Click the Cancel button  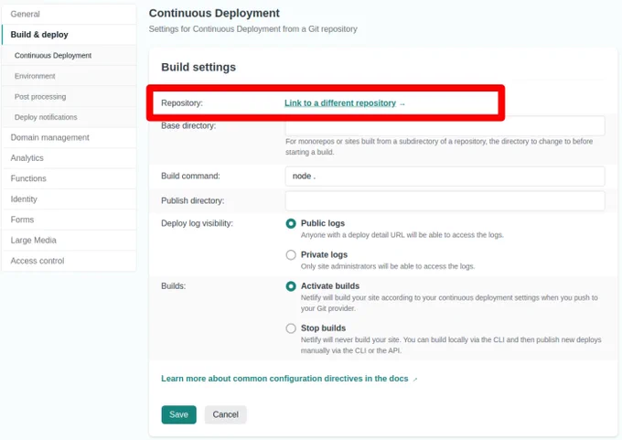tap(225, 414)
